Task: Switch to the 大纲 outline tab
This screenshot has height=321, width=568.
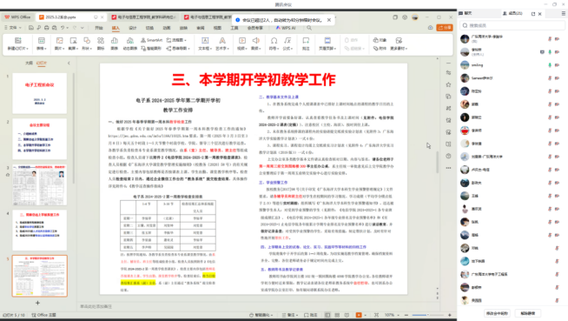Action: pyautogui.click(x=29, y=63)
